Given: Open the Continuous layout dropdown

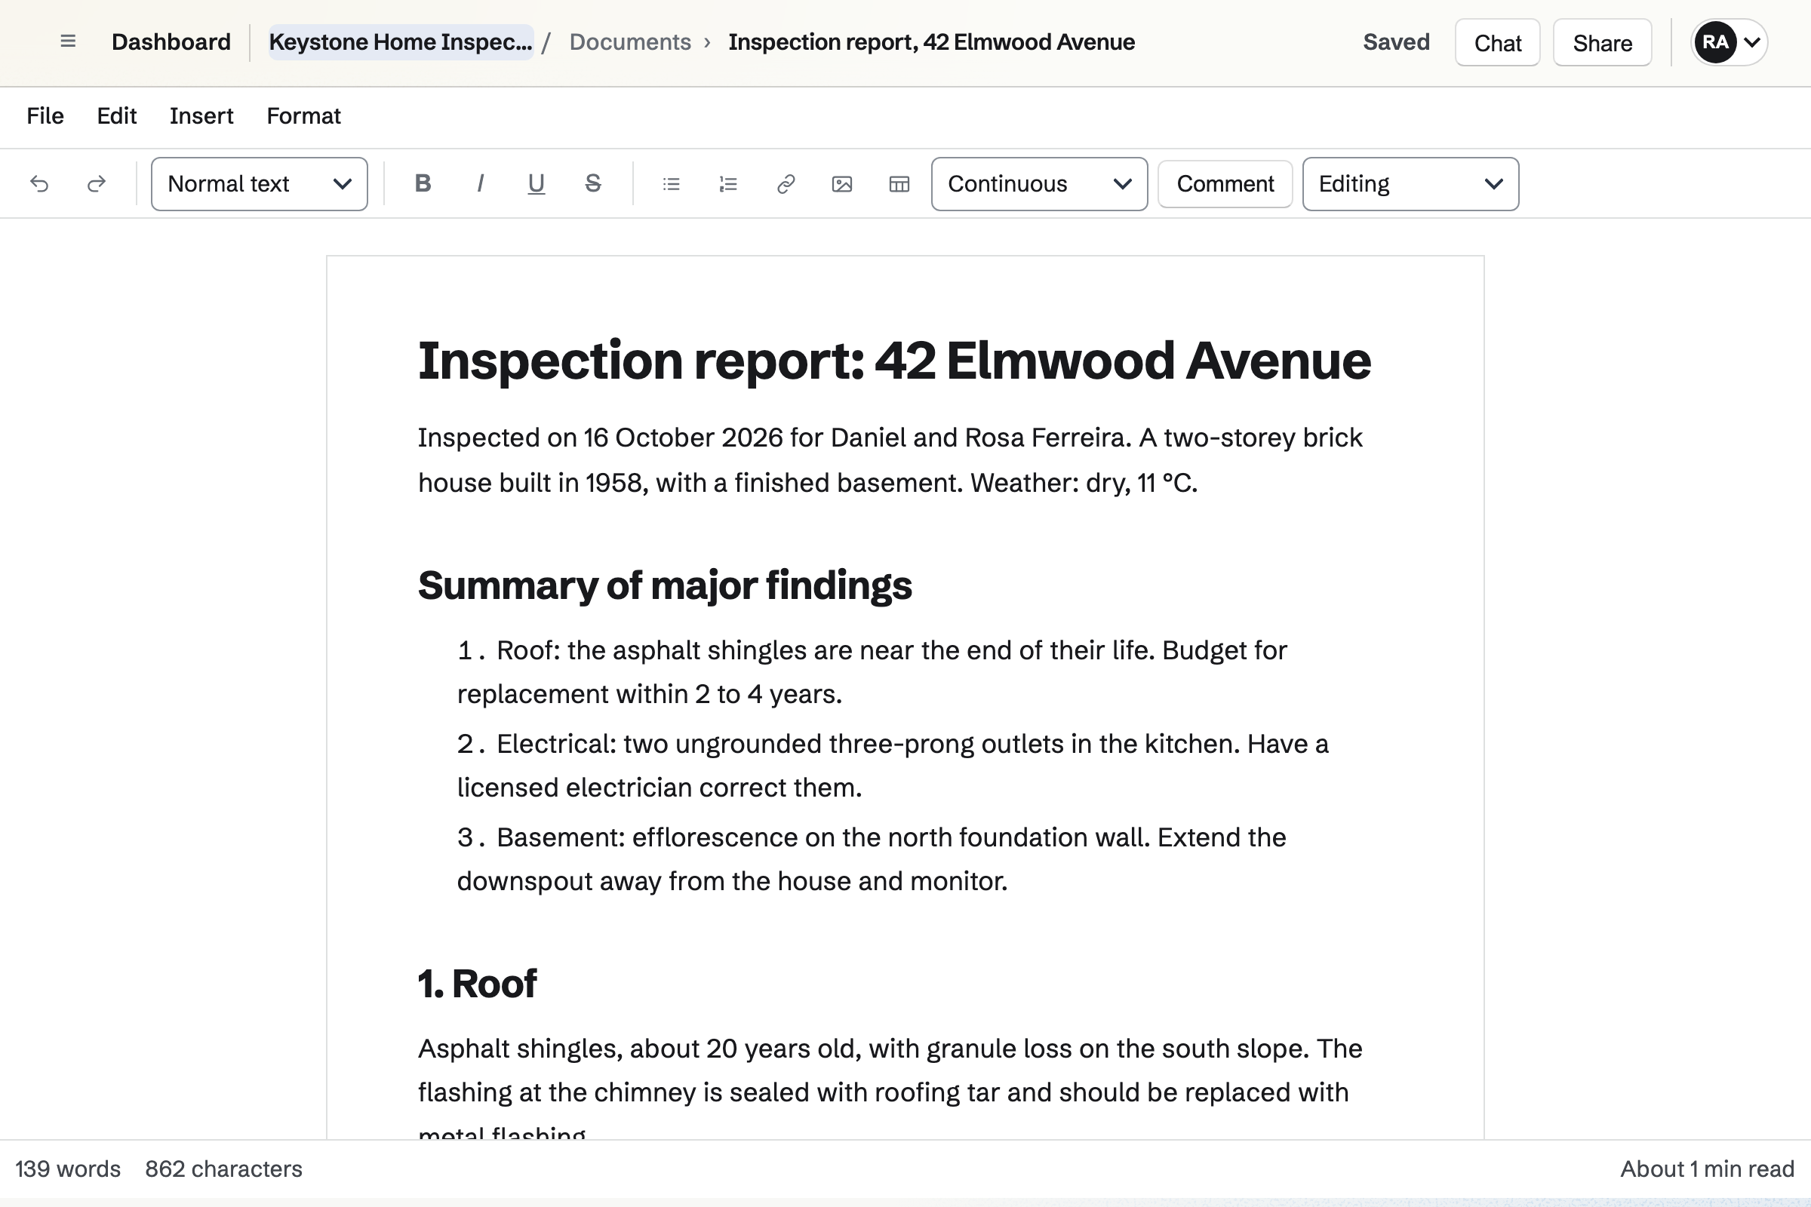Looking at the screenshot, I should pos(1040,184).
